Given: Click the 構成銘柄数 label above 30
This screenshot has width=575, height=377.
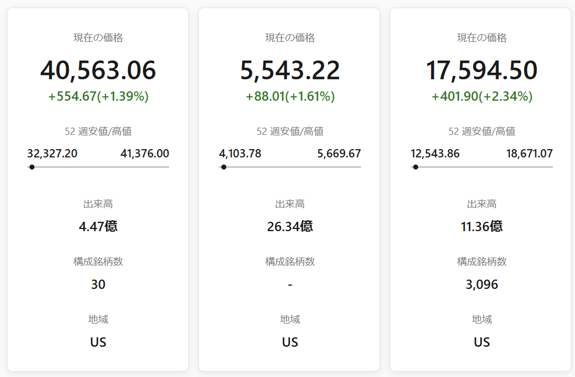Looking at the screenshot, I should (98, 262).
